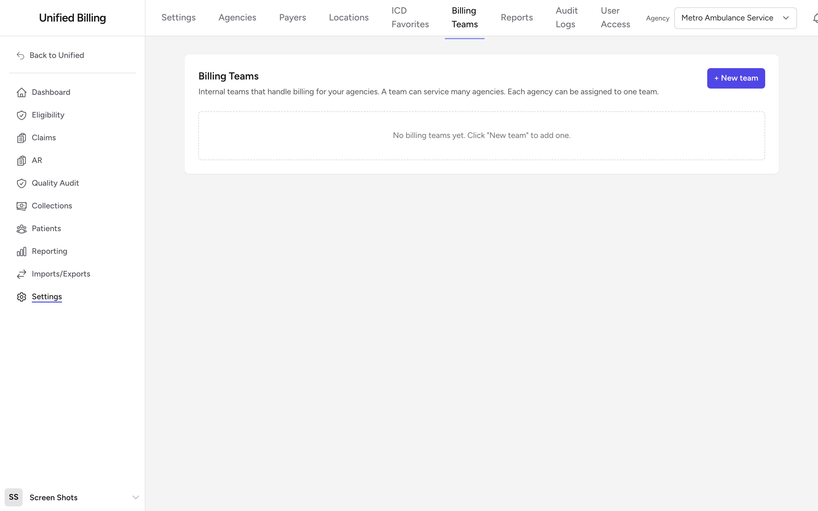Click the Eligibility shield icon
This screenshot has width=818, height=511.
22,115
